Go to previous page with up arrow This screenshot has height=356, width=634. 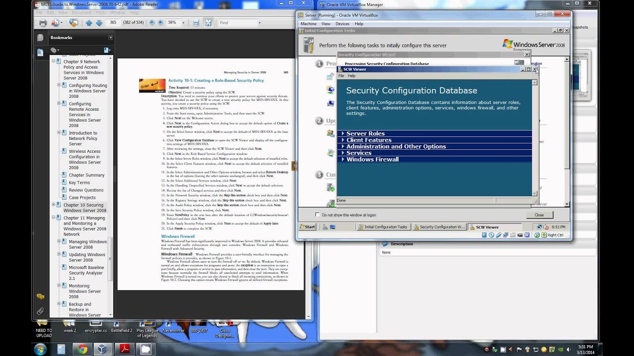89,23
